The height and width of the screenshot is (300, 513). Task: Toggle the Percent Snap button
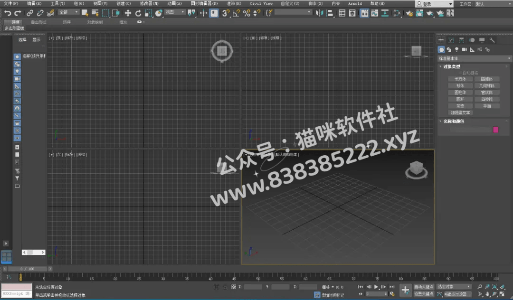(x=247, y=13)
